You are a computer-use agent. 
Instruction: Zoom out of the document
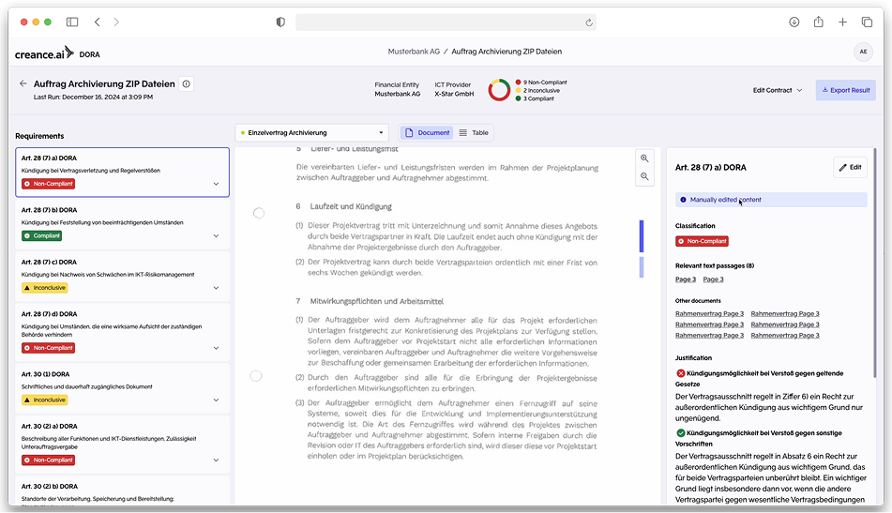644,177
